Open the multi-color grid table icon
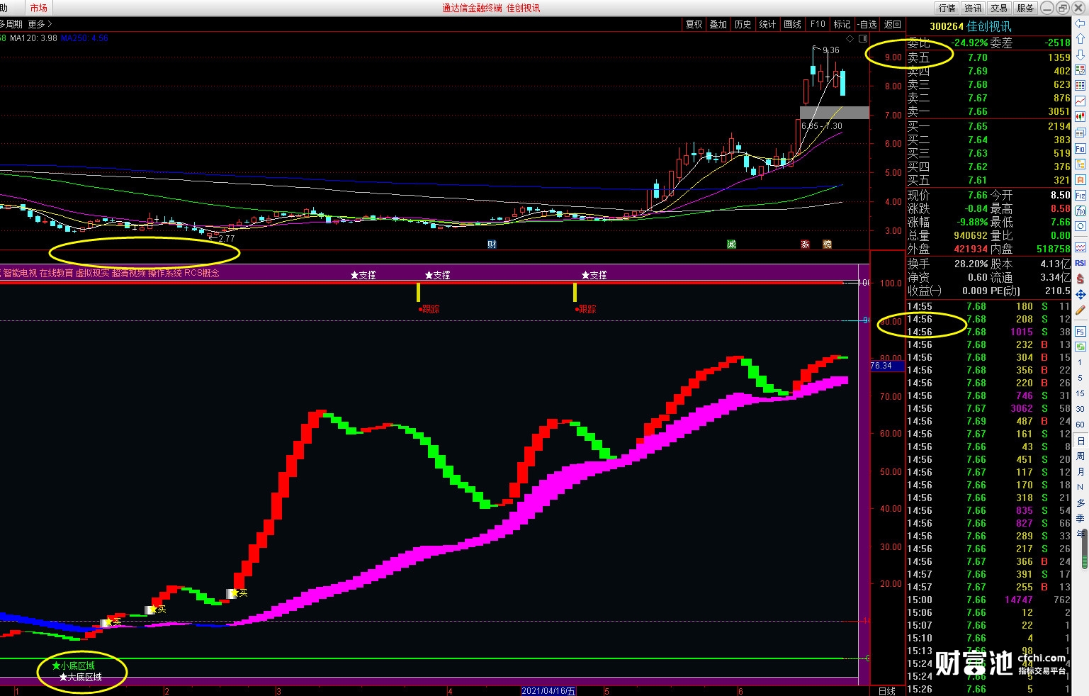Screen dimensions: 1089x696 [x=1080, y=86]
